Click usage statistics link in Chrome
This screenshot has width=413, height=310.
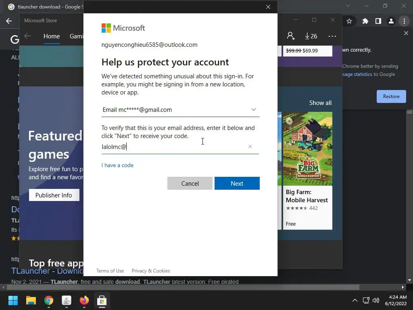[x=357, y=74]
